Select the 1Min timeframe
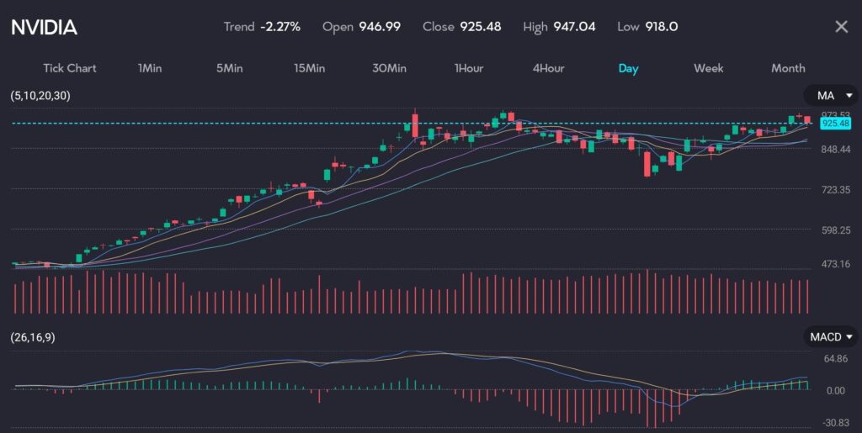862x433 pixels. click(150, 68)
